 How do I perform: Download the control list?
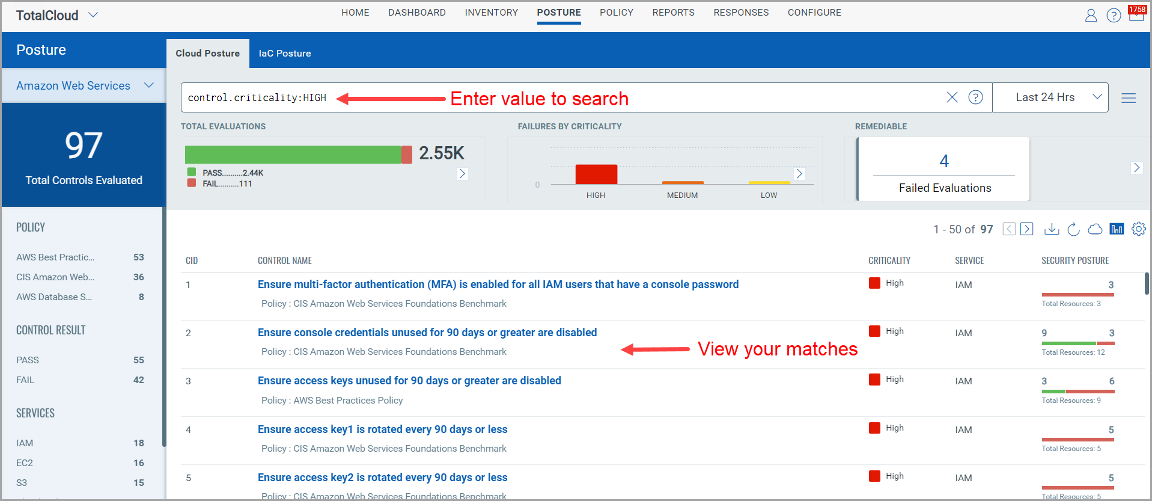tap(1052, 229)
